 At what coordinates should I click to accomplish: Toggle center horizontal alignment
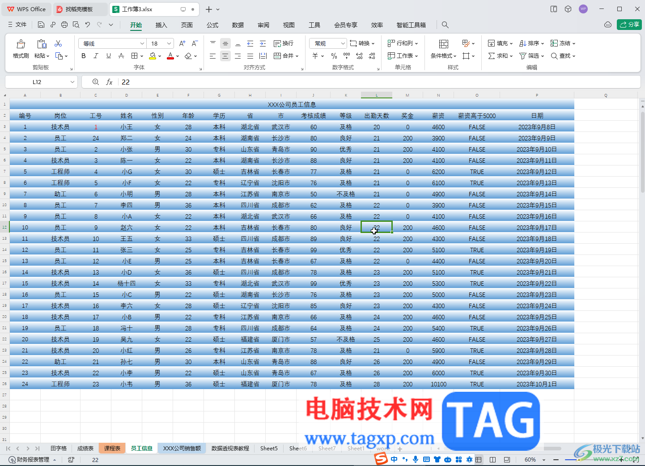tap(225, 56)
